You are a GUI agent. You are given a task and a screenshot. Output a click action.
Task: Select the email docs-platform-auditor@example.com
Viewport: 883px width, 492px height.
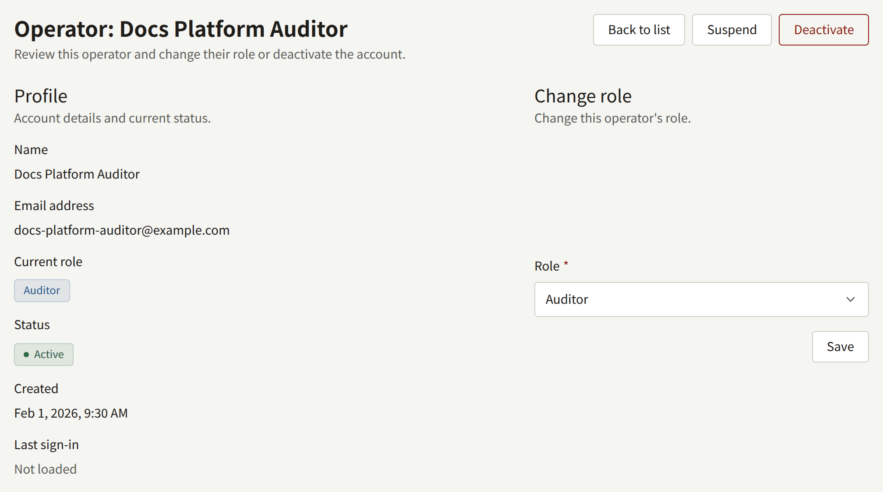point(122,230)
